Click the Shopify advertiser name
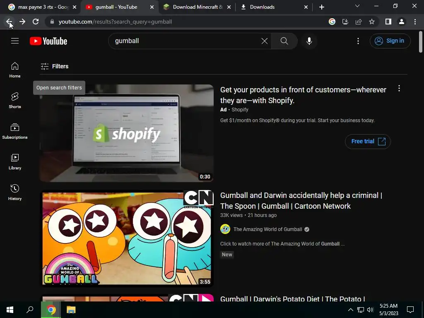 pyautogui.click(x=240, y=109)
